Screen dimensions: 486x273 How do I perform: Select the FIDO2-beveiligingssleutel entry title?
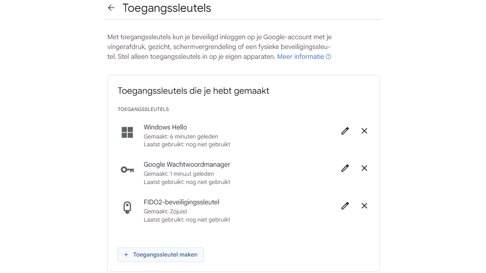(181, 202)
